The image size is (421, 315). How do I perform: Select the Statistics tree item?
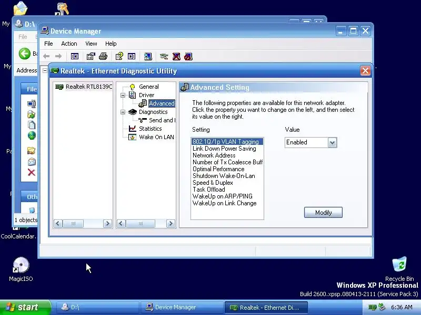click(x=150, y=129)
